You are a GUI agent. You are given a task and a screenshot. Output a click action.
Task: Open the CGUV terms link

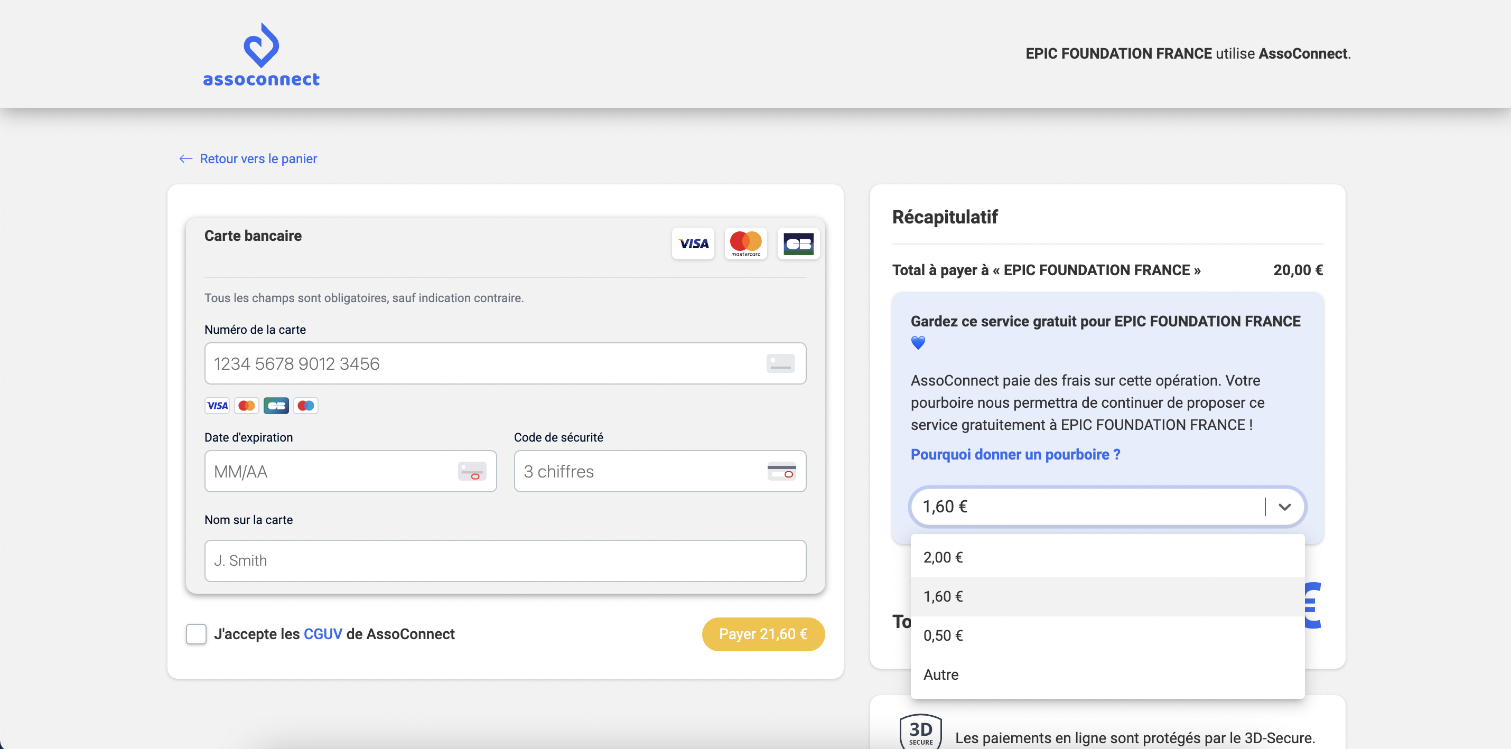click(x=323, y=634)
